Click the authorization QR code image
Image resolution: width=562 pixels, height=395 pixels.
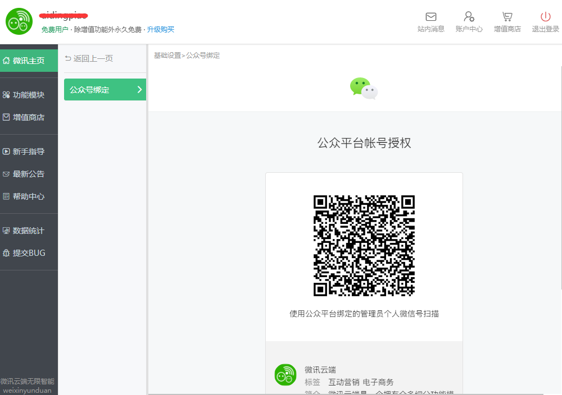pyautogui.click(x=364, y=245)
